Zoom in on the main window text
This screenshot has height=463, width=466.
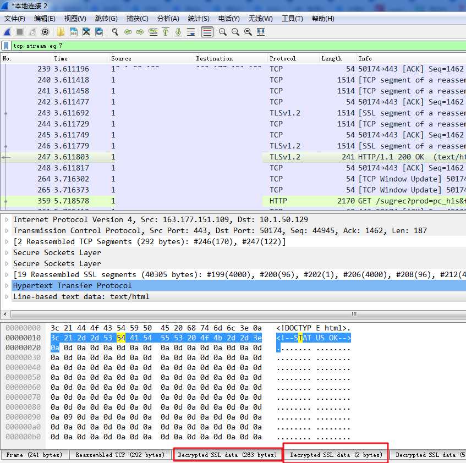(x=223, y=32)
